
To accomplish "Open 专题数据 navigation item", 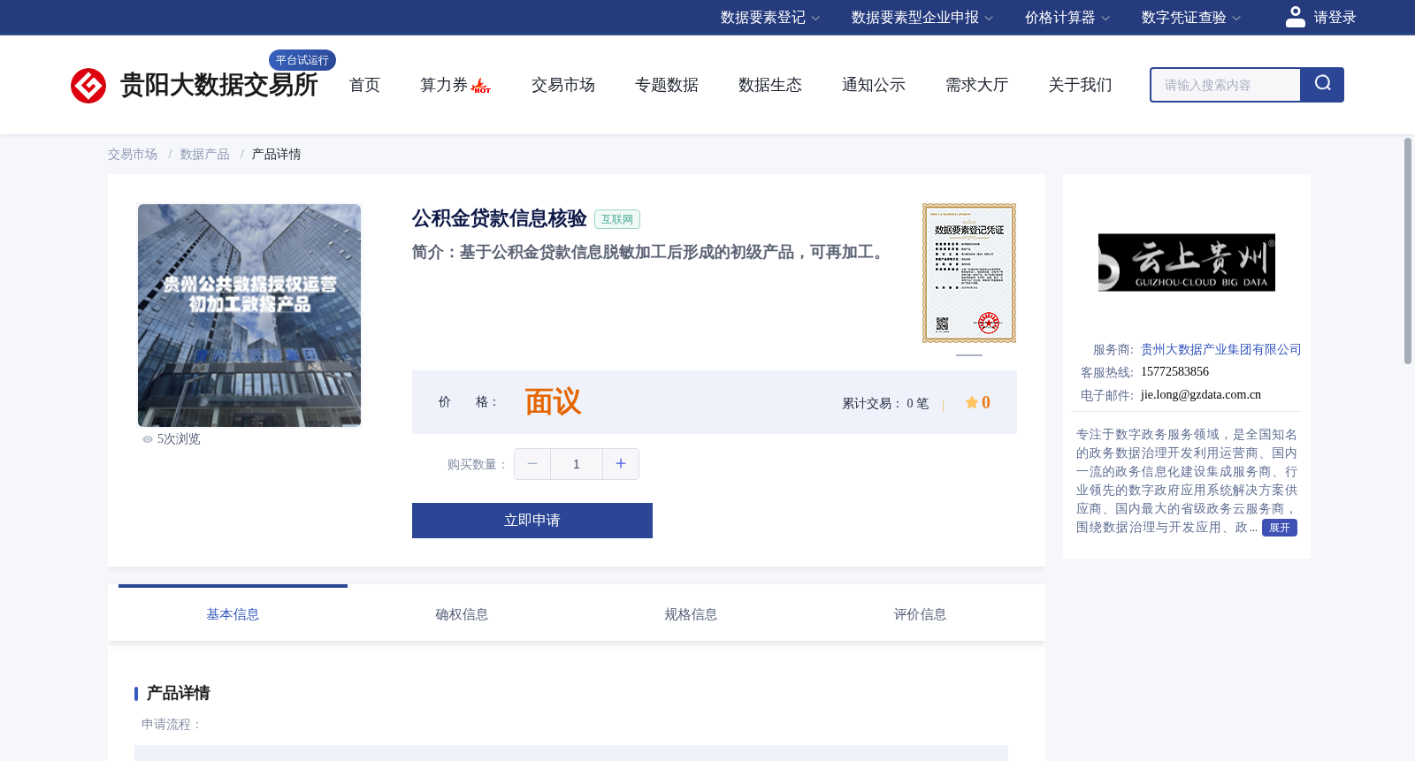I will [667, 85].
